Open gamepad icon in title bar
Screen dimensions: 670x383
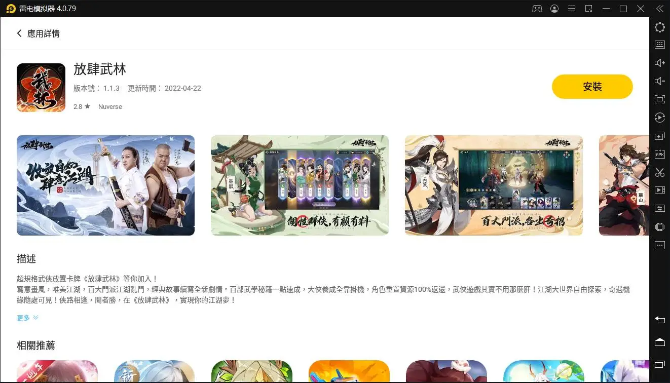tap(537, 9)
